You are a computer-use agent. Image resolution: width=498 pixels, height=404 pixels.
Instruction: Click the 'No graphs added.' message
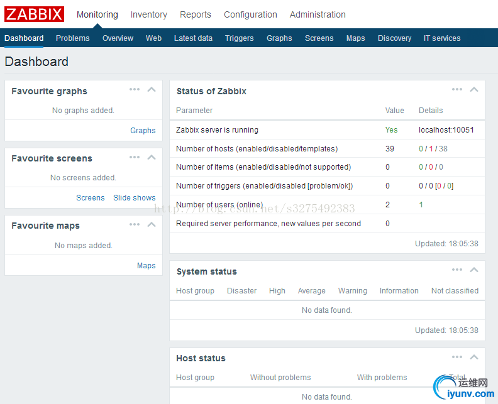(83, 111)
